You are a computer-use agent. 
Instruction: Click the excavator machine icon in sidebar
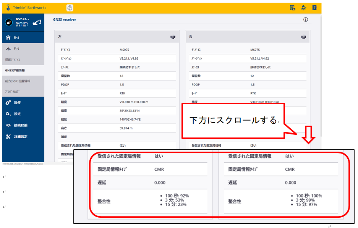click(37, 23)
